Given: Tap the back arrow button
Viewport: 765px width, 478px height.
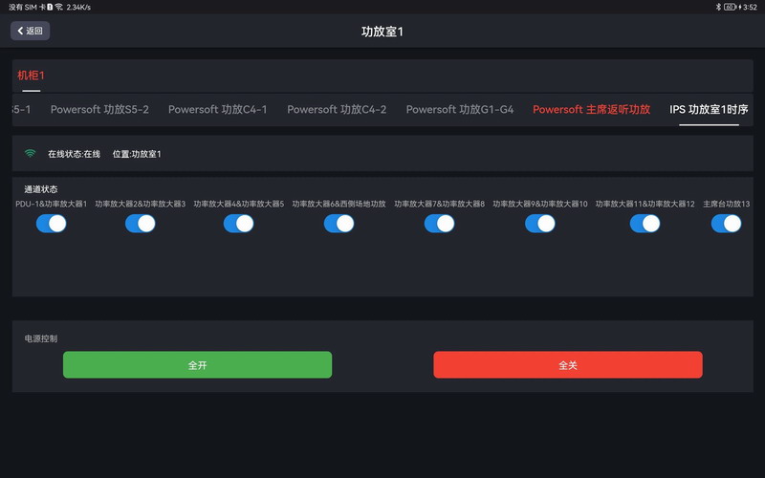Looking at the screenshot, I should click(x=30, y=31).
